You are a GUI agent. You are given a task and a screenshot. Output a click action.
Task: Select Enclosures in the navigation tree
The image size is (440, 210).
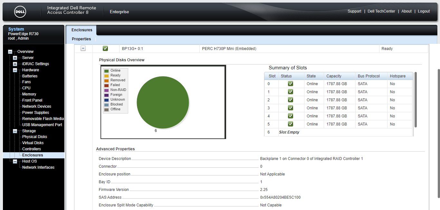[x=33, y=155]
